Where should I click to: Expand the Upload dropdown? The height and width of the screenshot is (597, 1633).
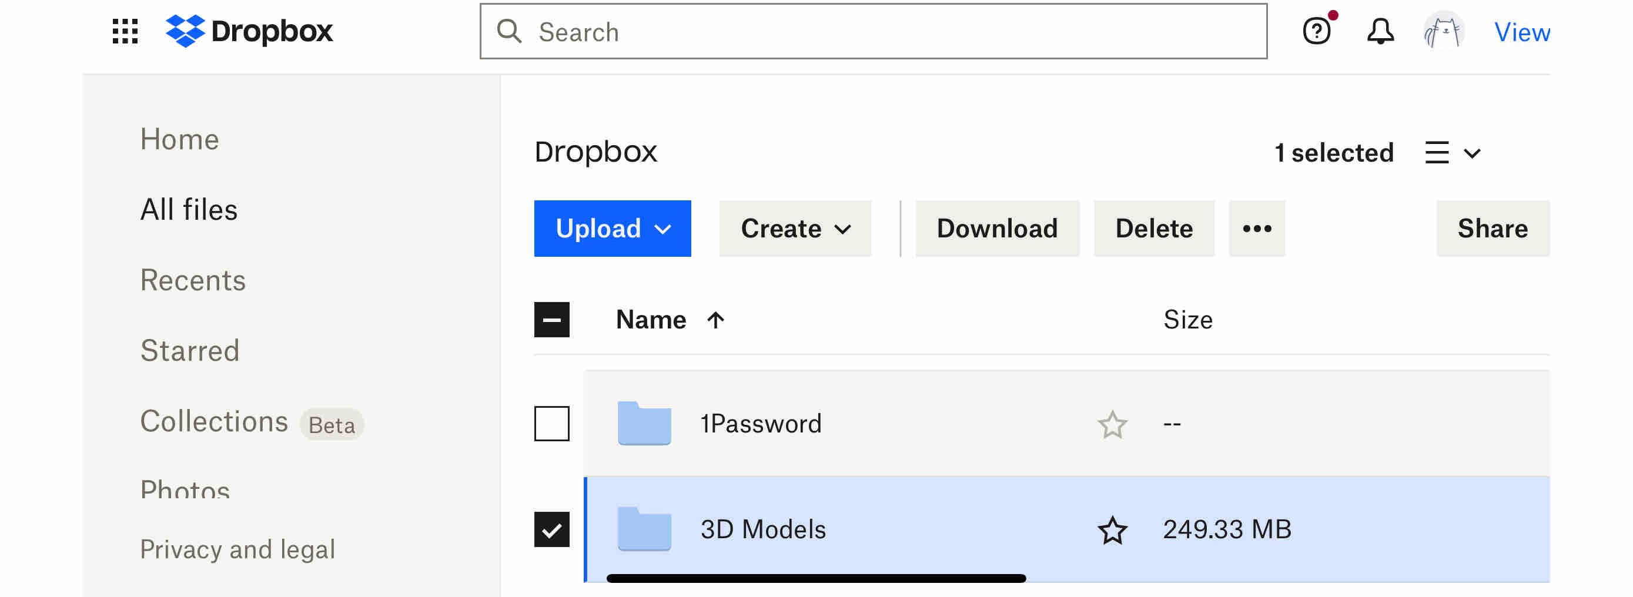613,228
